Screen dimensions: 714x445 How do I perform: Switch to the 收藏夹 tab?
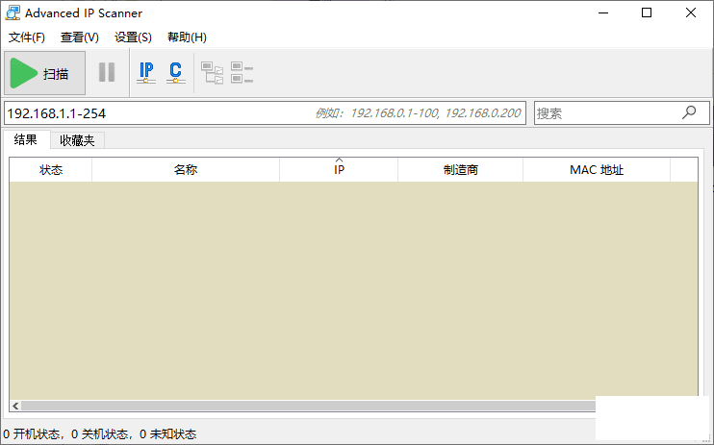[77, 140]
